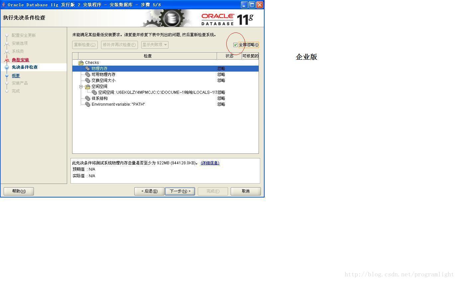458x281 pixels.
Task: Click the 实际值 : N/A text
Action: point(84,176)
